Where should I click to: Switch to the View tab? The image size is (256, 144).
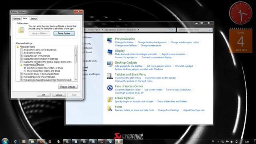pos(25,18)
